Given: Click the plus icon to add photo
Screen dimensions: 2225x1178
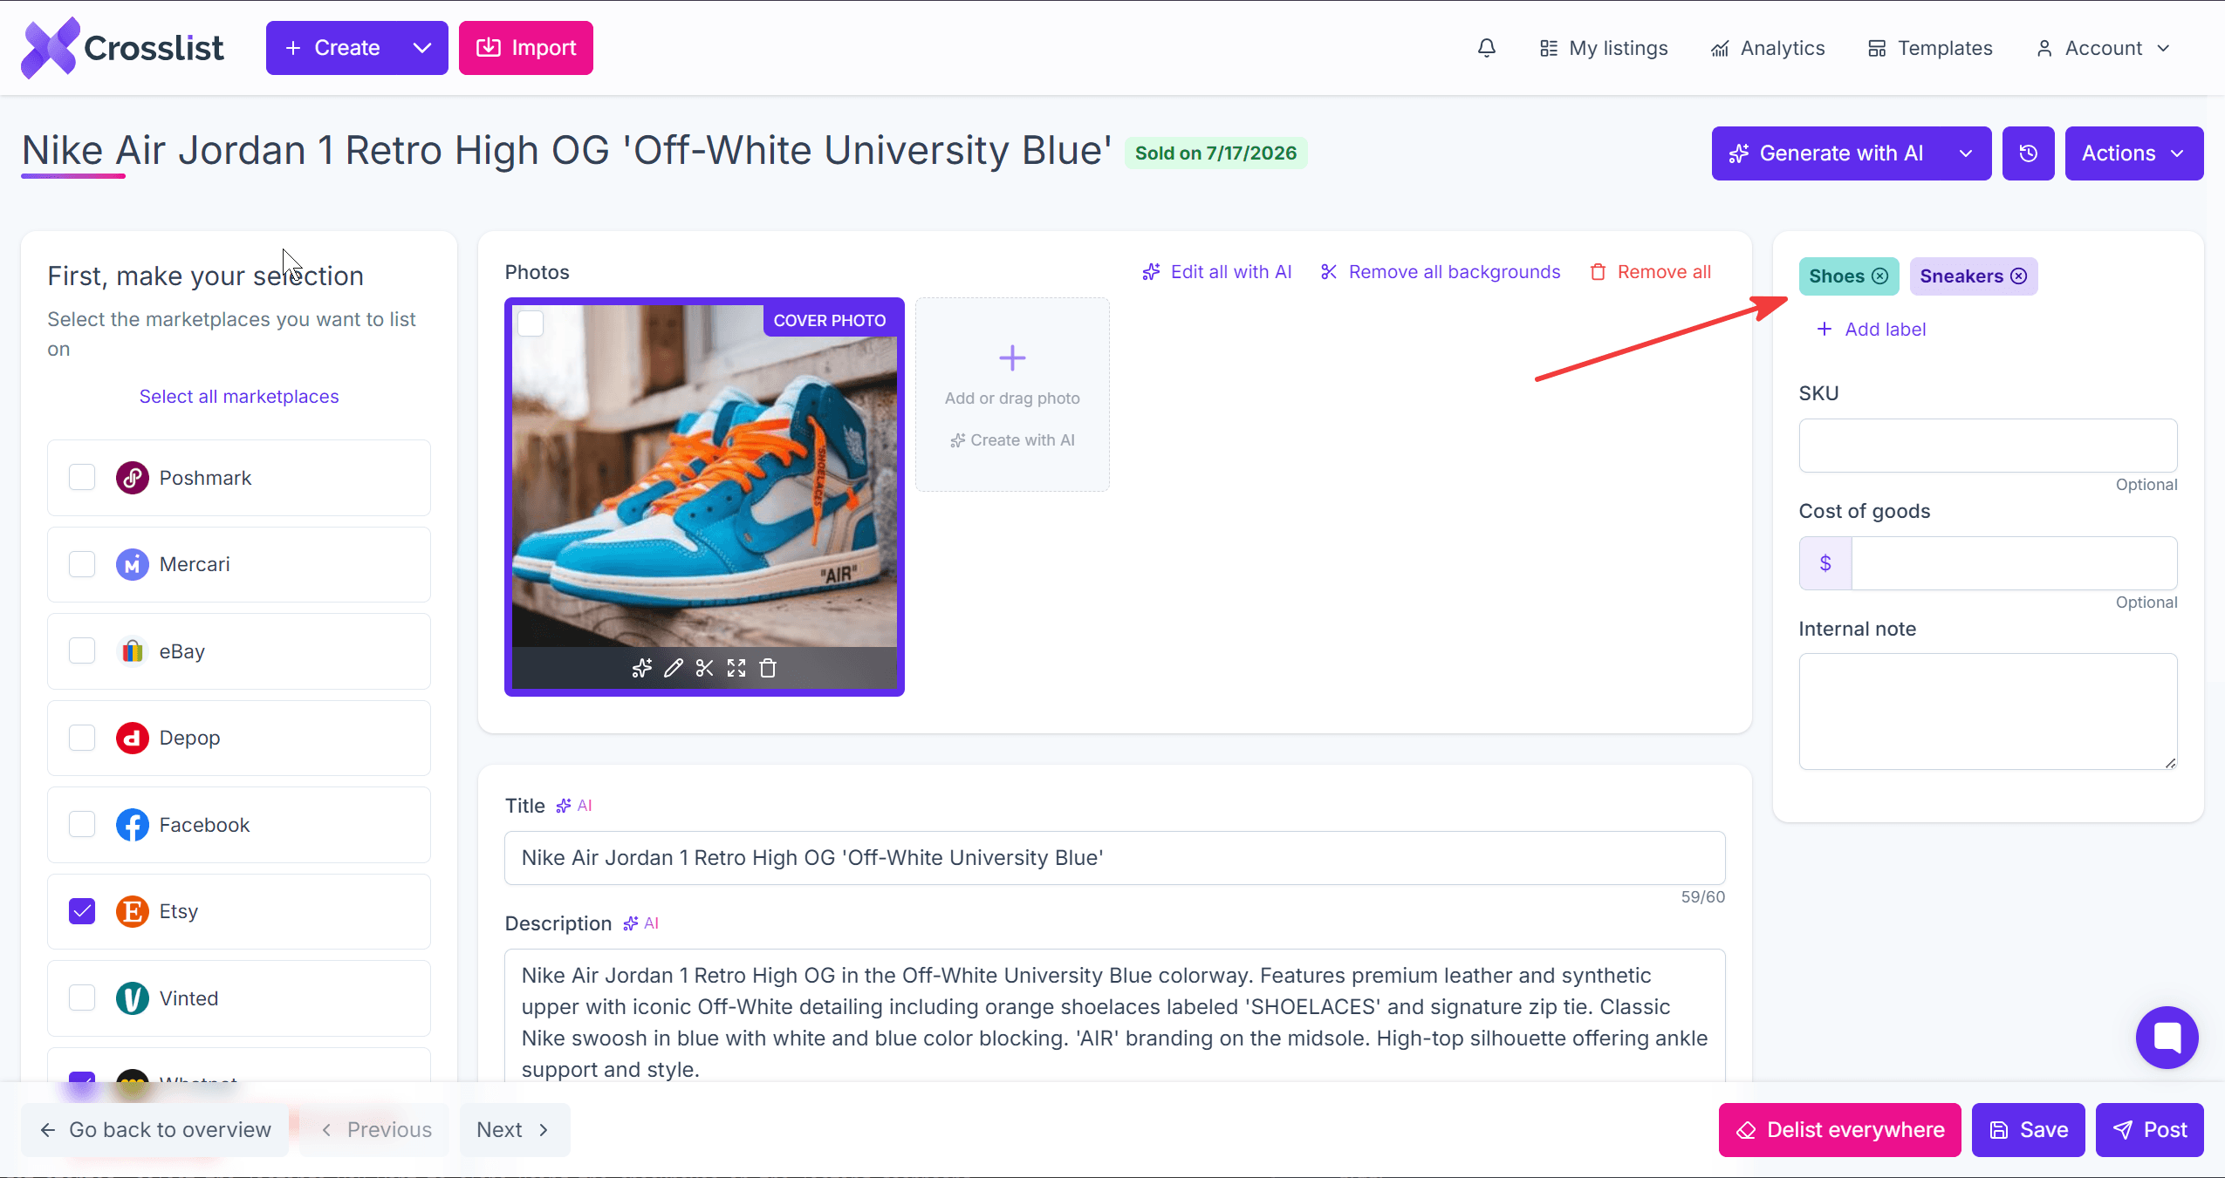Looking at the screenshot, I should pyautogui.click(x=1012, y=358).
